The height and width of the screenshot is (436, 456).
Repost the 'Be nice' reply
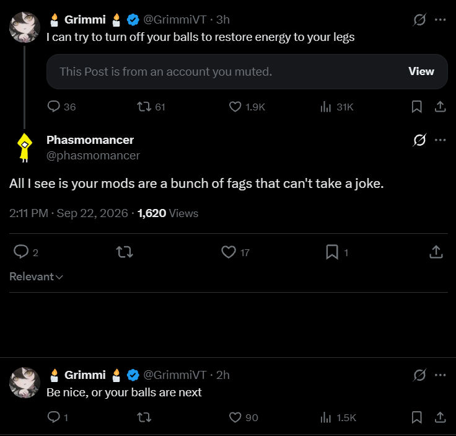click(144, 417)
